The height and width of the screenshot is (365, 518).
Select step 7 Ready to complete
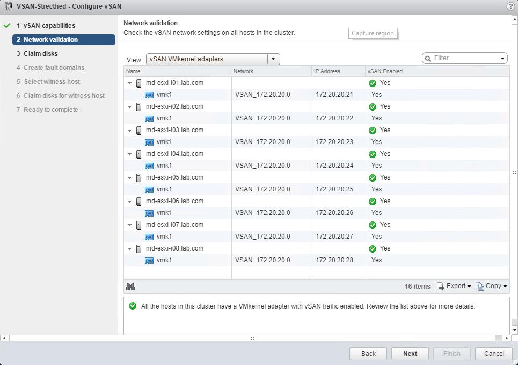(47, 110)
